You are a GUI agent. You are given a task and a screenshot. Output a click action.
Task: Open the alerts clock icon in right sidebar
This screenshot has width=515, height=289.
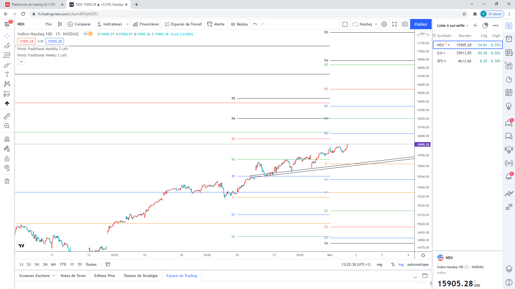click(509, 39)
